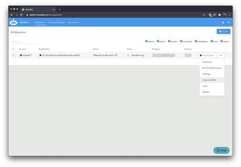Screen dimensions: 241x167
Task: Toggle the TRANSFERRING filter checkbox
Action: [x=196, y=41]
